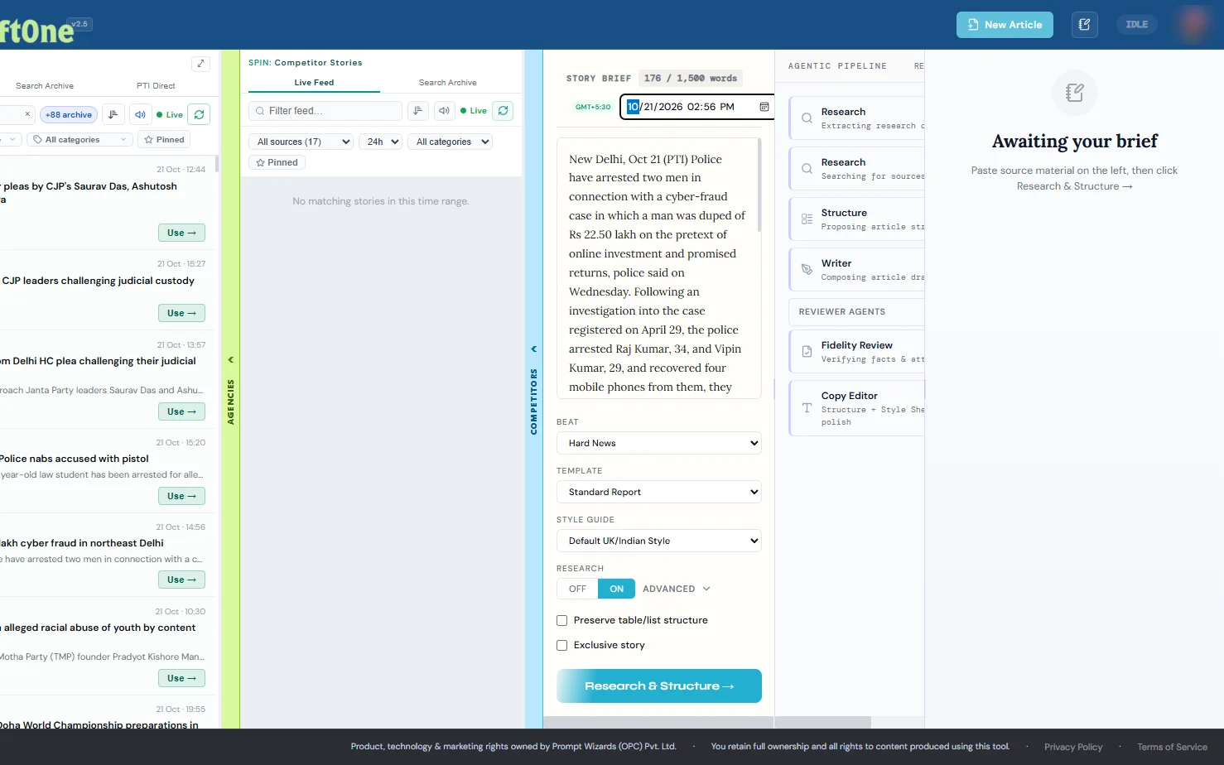This screenshot has height=765, width=1224.
Task: Sort the competitor feed with sort icon
Action: point(418,111)
